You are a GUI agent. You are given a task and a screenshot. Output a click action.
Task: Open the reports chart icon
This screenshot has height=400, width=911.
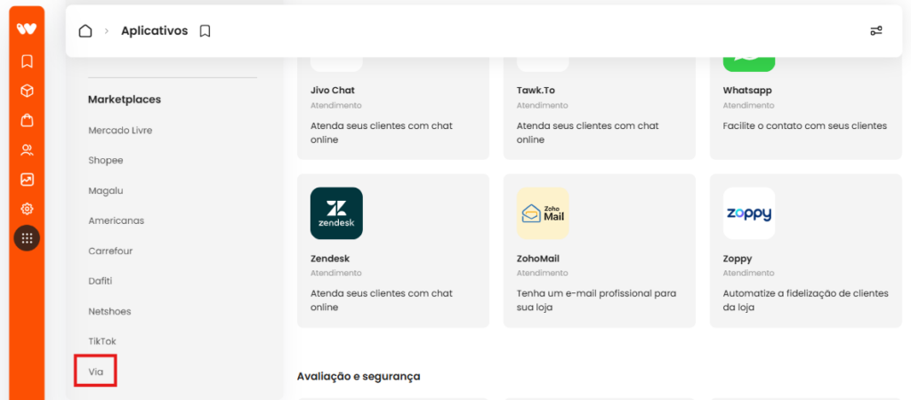click(x=27, y=180)
